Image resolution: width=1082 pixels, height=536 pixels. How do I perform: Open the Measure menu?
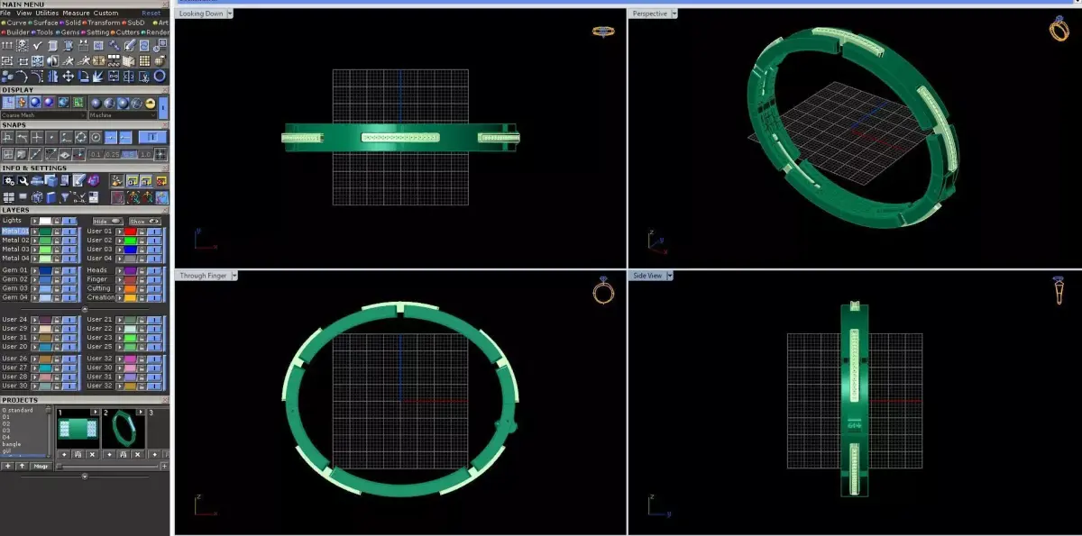click(76, 13)
